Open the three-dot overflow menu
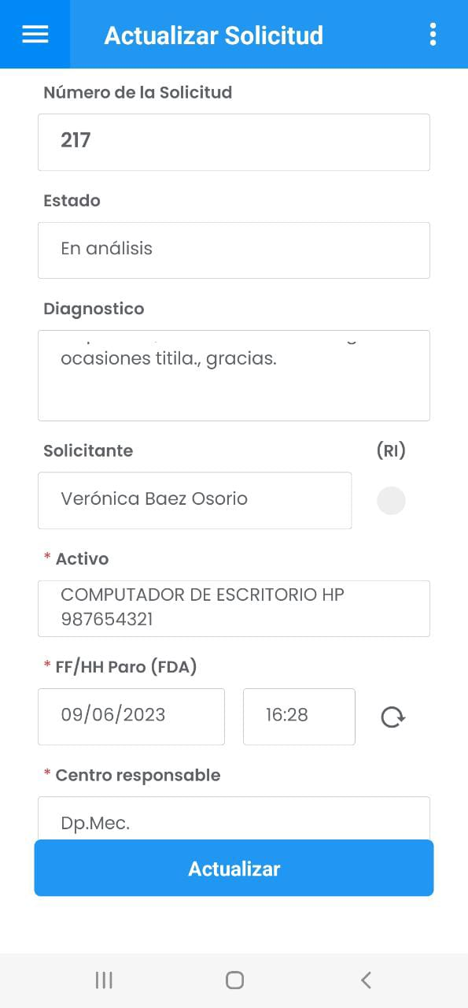Viewport: 468px width, 1008px height. click(x=433, y=35)
